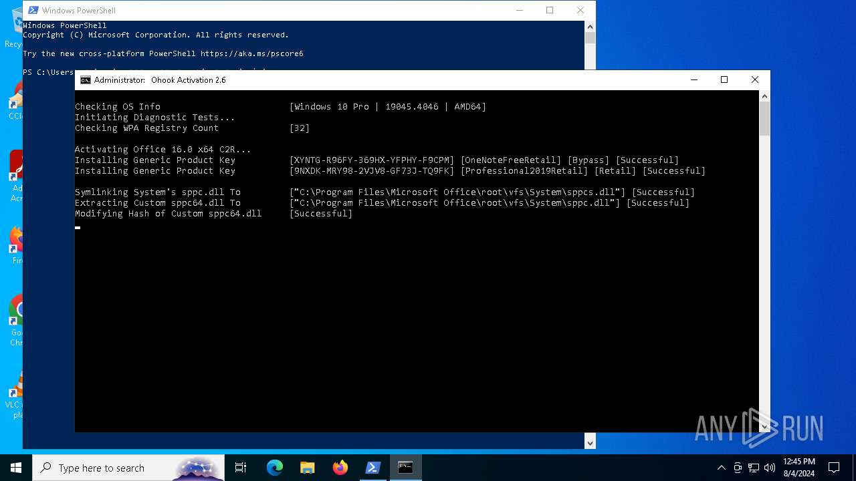Launch Microsoft Edge from taskbar
Viewport: 856px width, 481px height.
(x=275, y=468)
